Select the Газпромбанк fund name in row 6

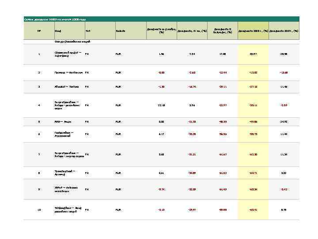[64, 134]
